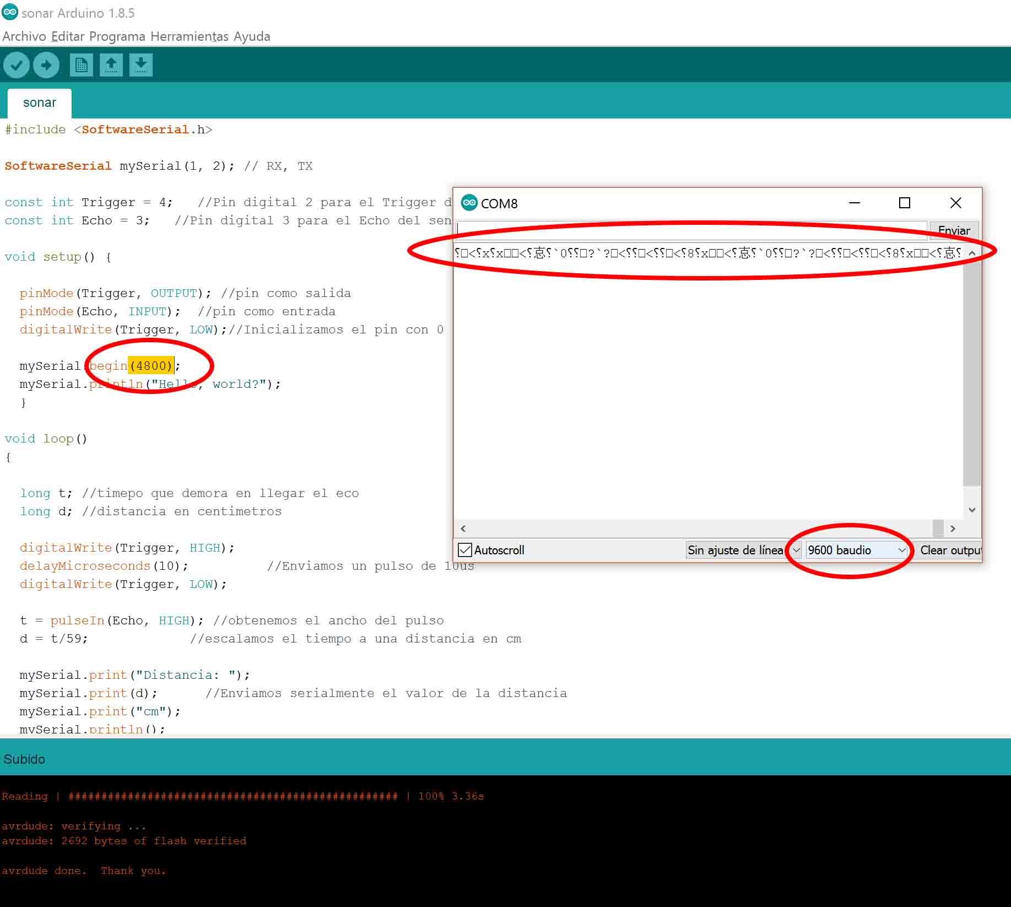Open the Ayuda menu

tap(252, 36)
